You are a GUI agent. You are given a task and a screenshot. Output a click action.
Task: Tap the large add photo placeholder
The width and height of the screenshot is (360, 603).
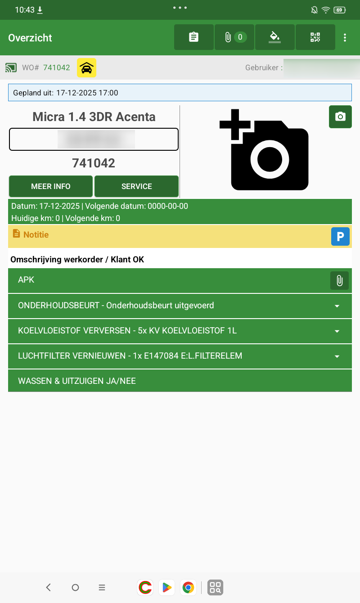[x=264, y=149]
